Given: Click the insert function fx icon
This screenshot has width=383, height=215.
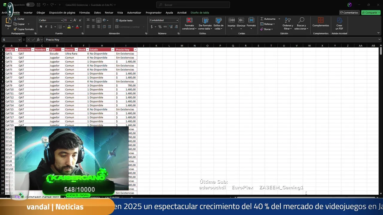Looking at the screenshot, I should (x=38, y=40).
